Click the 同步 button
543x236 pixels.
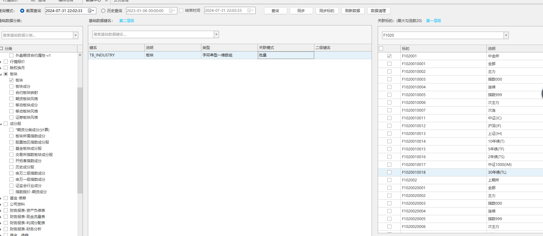tap(301, 11)
